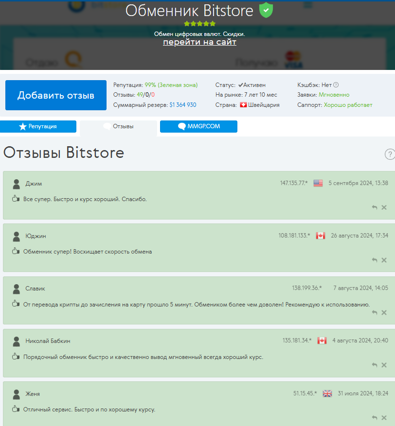
Task: Click the reply arrow on Николай Бабкин's review
Action: pos(374,365)
